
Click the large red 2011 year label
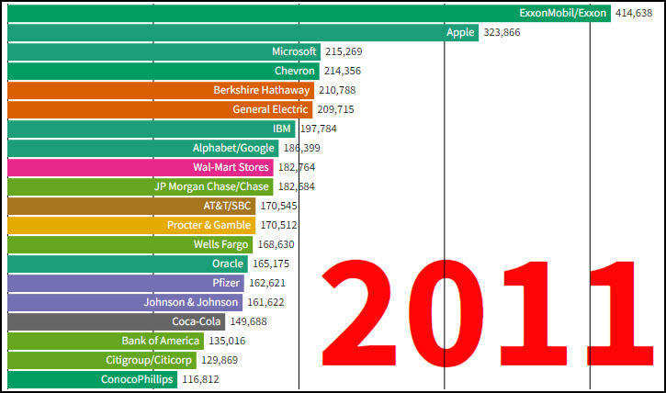tap(488, 313)
